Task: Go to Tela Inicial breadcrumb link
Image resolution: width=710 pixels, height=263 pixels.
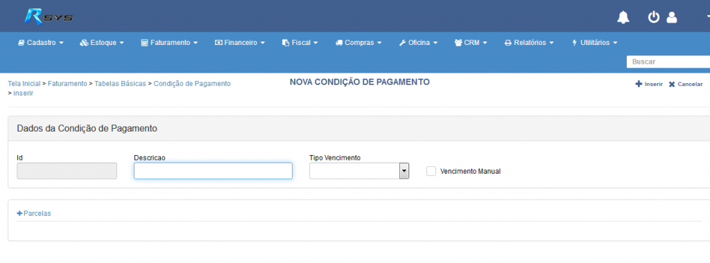Action: click(24, 84)
